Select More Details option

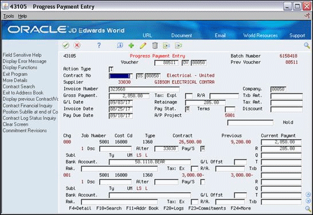[x=15, y=80]
